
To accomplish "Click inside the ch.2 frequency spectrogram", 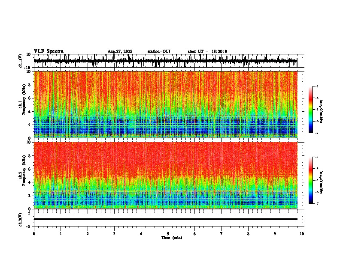I will point(166,176).
